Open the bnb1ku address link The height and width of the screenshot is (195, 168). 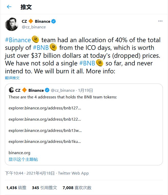coord(45,142)
